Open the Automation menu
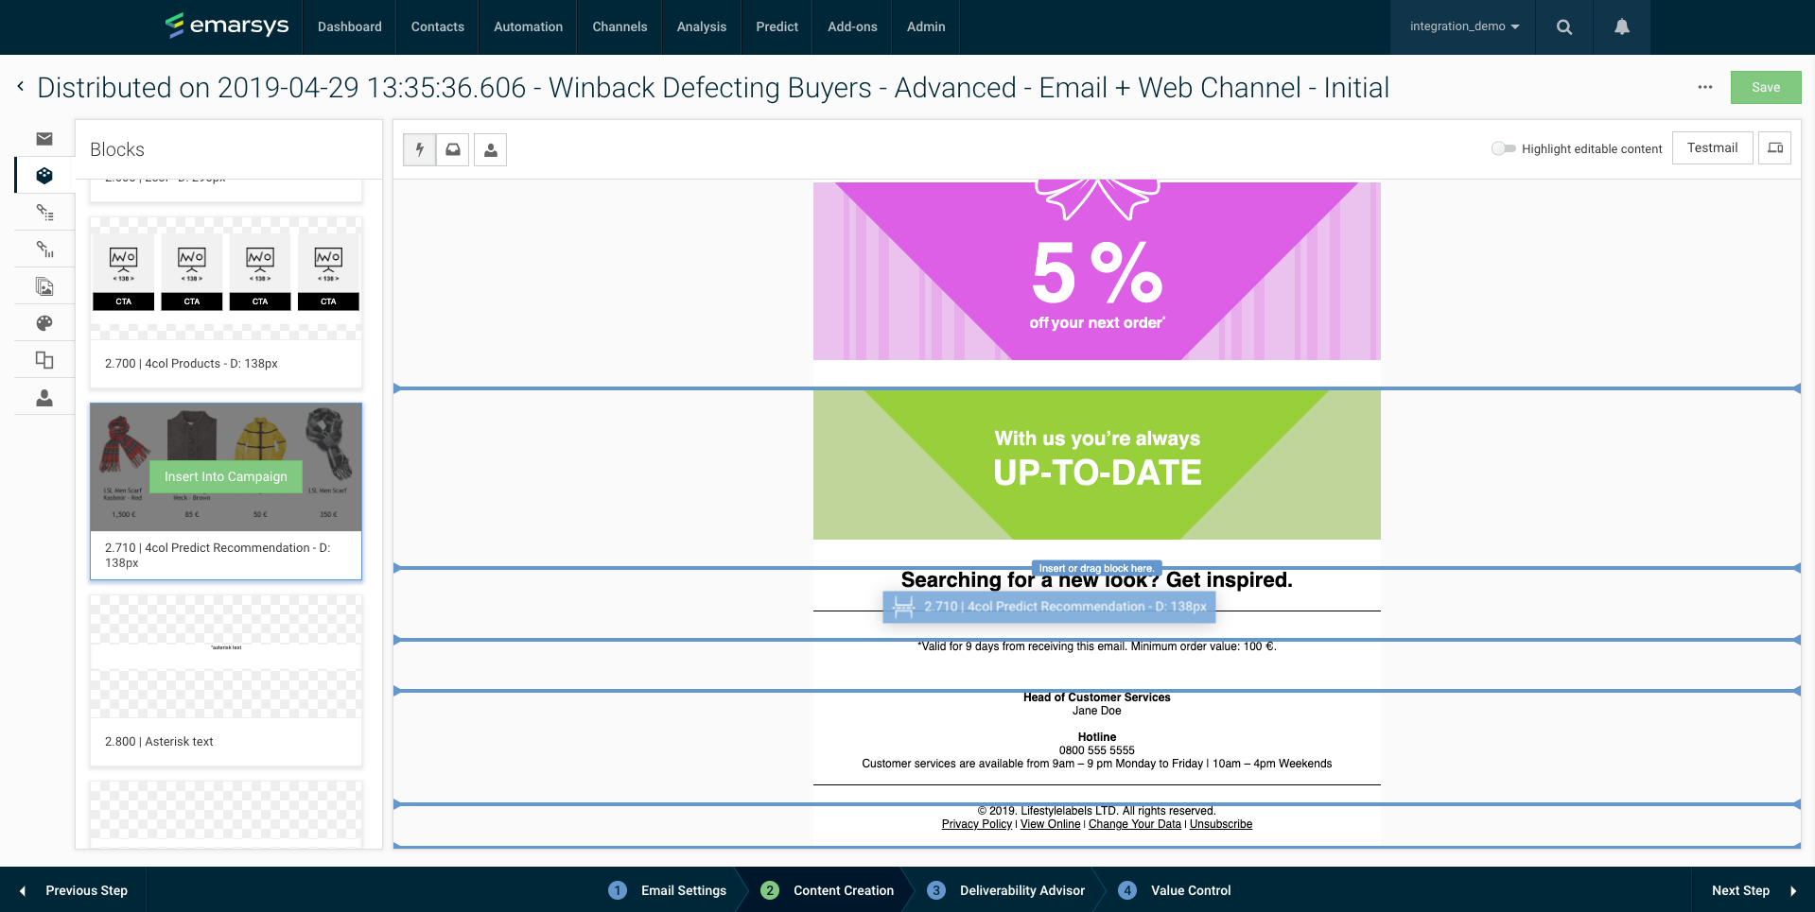Viewport: 1815px width, 912px height. coord(527,26)
